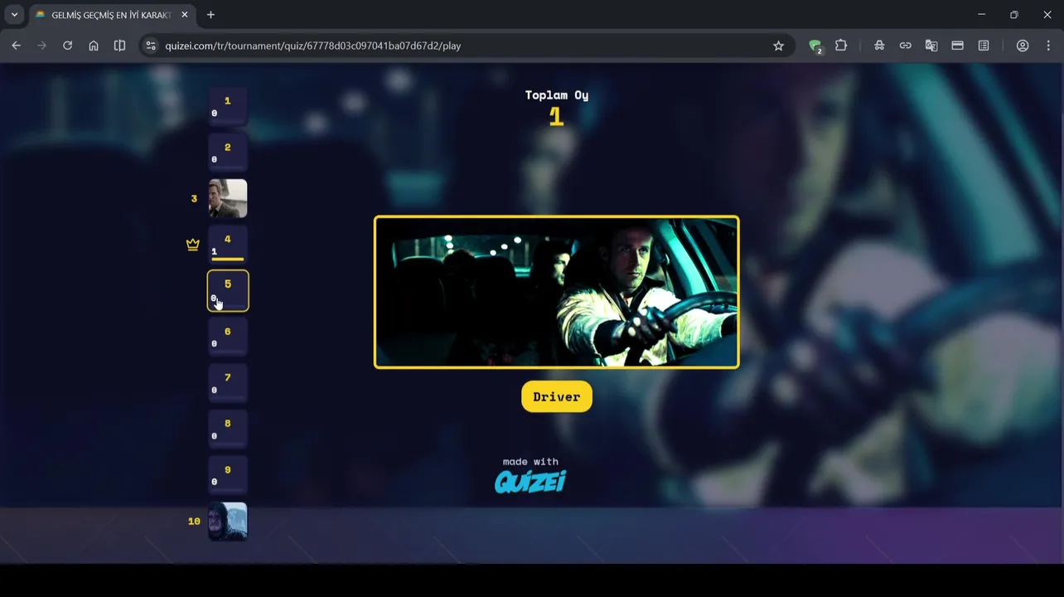Close the GELMİŞ GEÇMİŞ EN İYİ KARAKT tab

point(184,15)
